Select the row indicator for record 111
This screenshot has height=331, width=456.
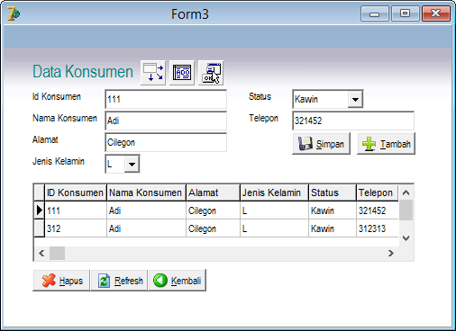click(x=39, y=210)
